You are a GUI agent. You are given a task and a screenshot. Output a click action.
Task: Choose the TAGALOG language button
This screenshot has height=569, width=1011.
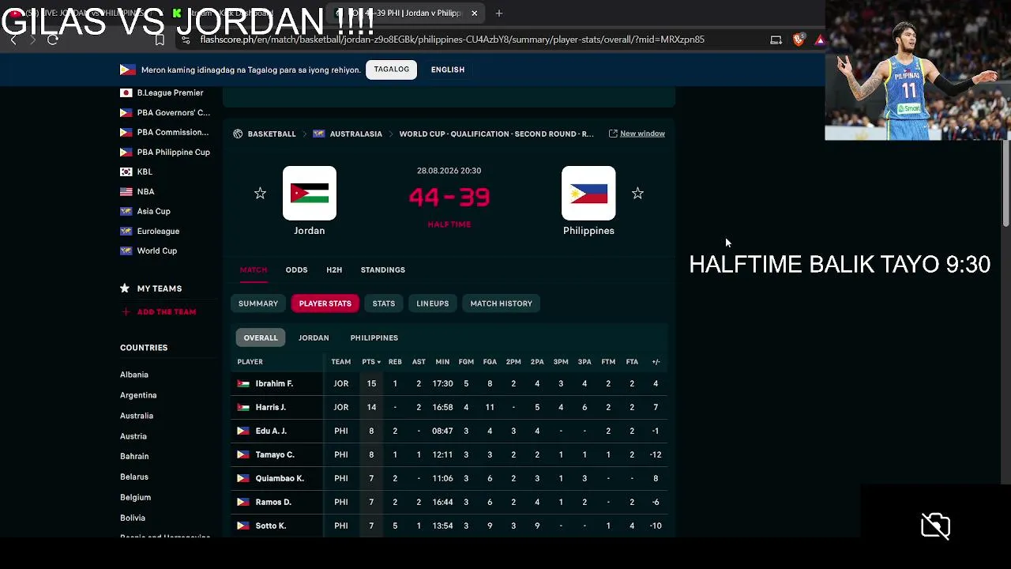392,70
